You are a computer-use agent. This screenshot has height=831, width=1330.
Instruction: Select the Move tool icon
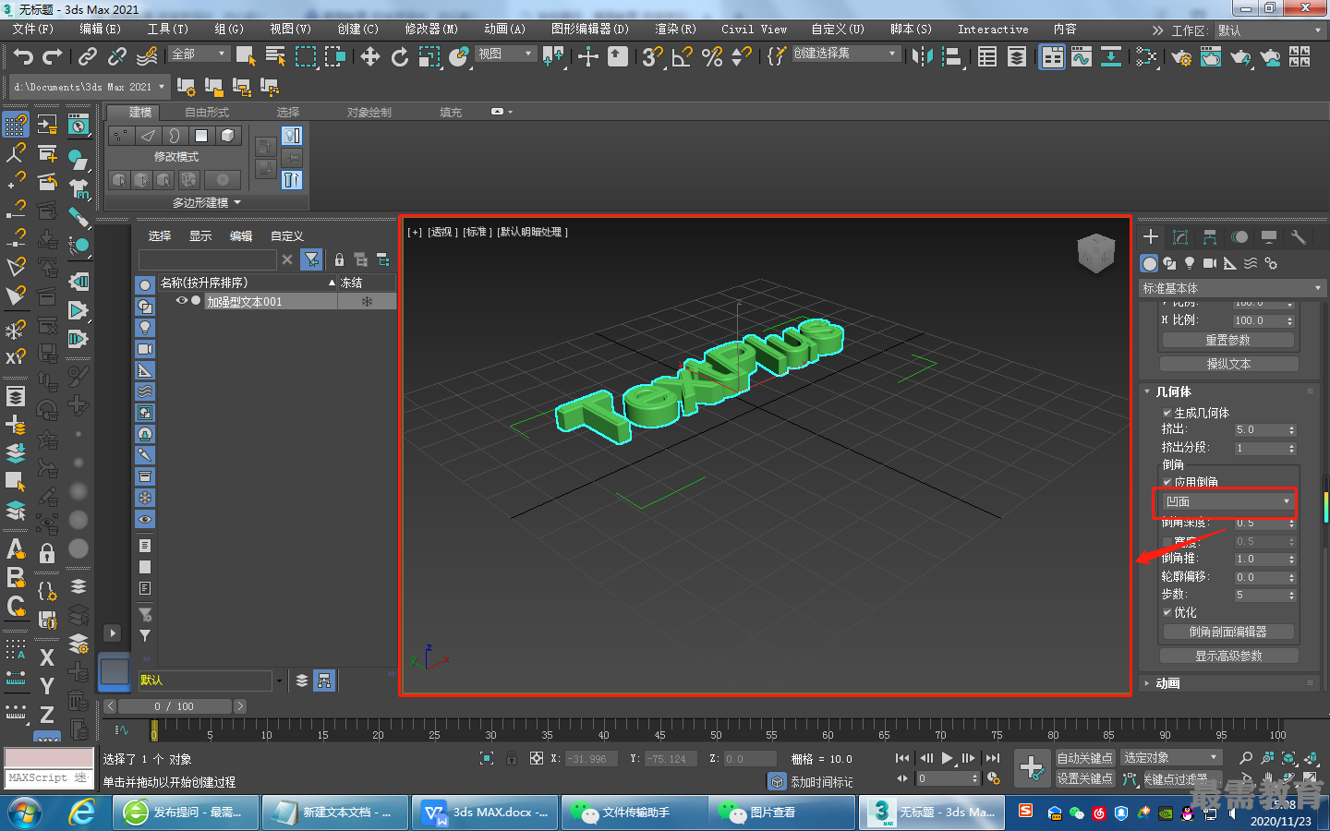coord(370,57)
